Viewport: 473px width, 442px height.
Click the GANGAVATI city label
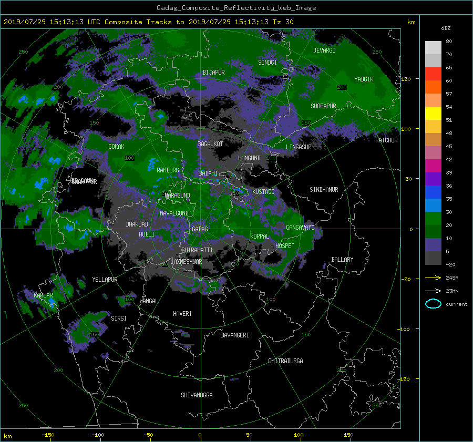point(300,228)
